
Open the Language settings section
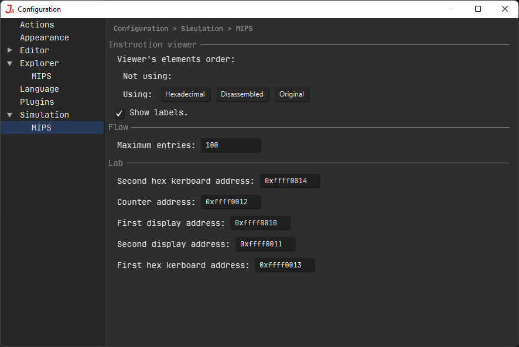(39, 88)
